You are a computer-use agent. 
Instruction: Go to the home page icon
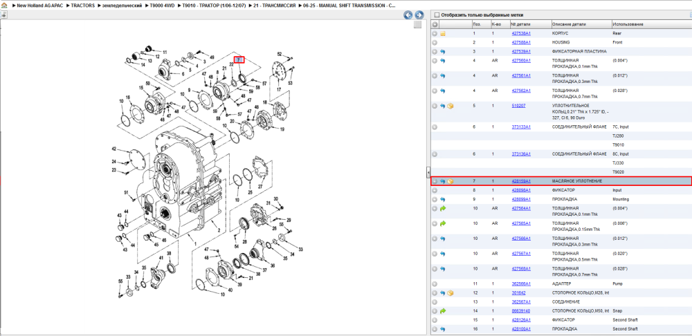[4, 6]
